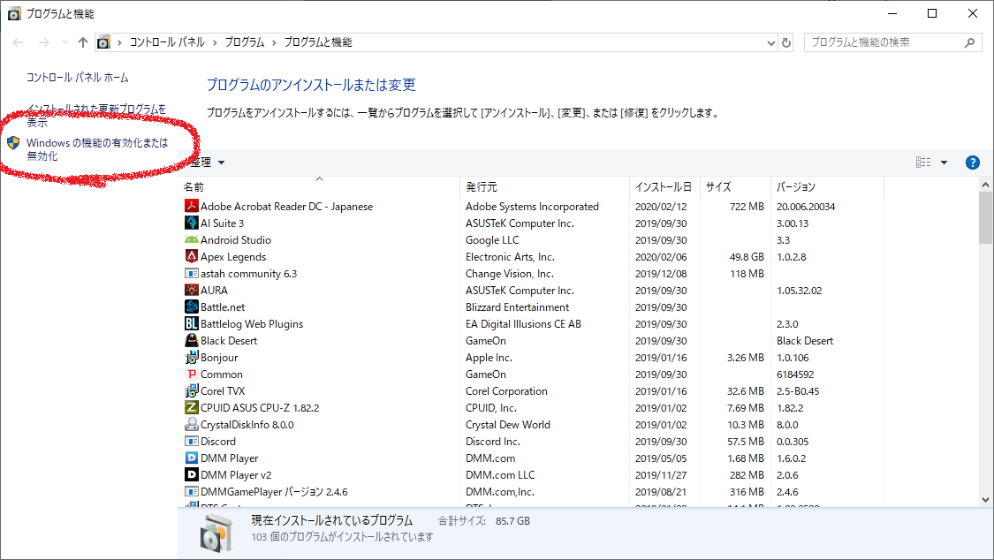Image resolution: width=994 pixels, height=560 pixels.
Task: Click コントロール パネル in breadcrumb
Action: (167, 42)
